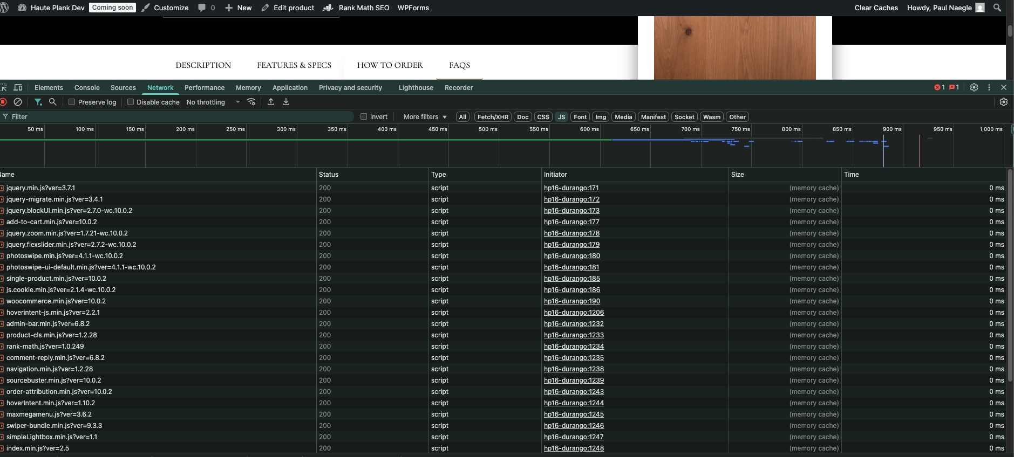
Task: Open network conditions wifi icon
Action: tap(251, 102)
